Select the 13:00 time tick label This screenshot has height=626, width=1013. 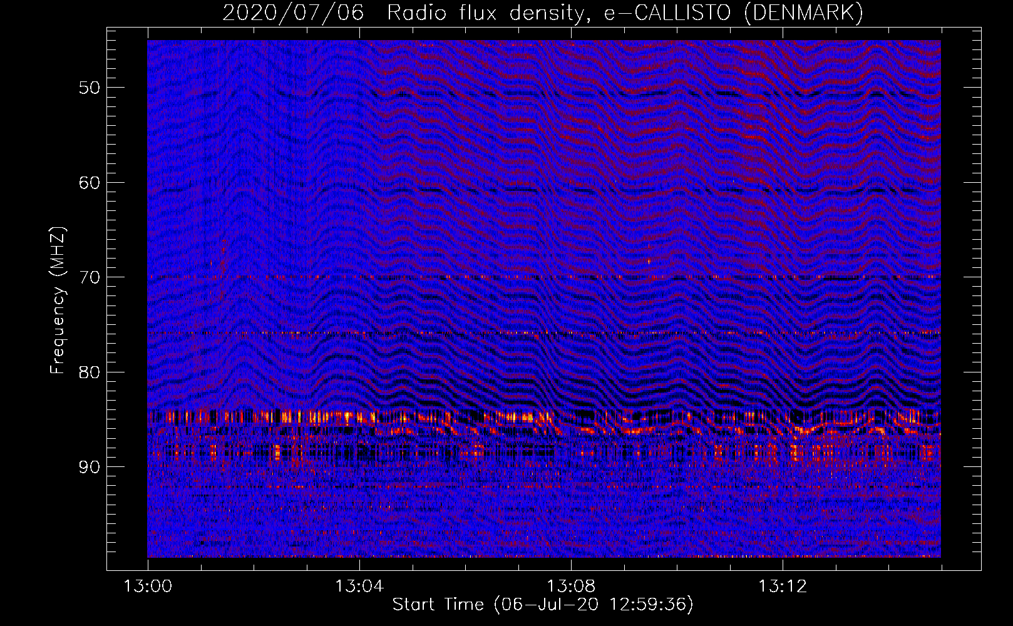tap(148, 587)
